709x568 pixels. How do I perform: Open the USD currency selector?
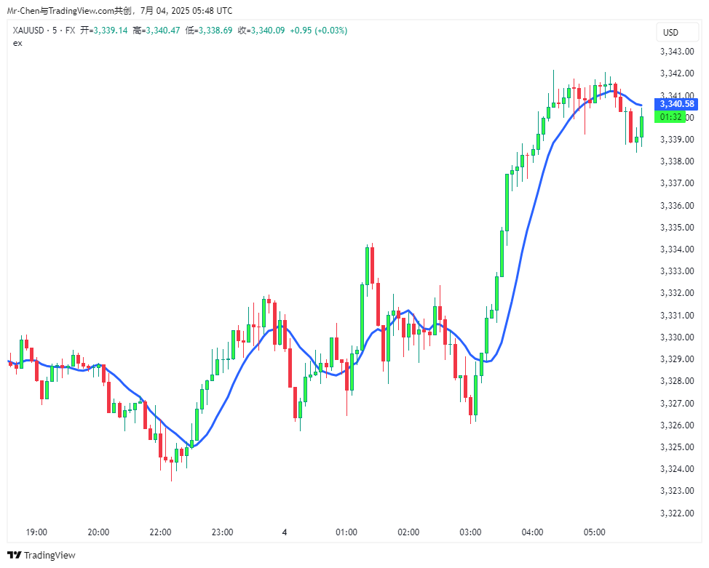pyautogui.click(x=677, y=33)
